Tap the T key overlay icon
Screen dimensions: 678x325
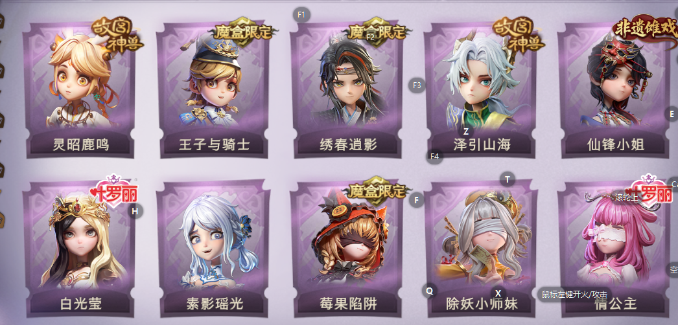click(508, 179)
